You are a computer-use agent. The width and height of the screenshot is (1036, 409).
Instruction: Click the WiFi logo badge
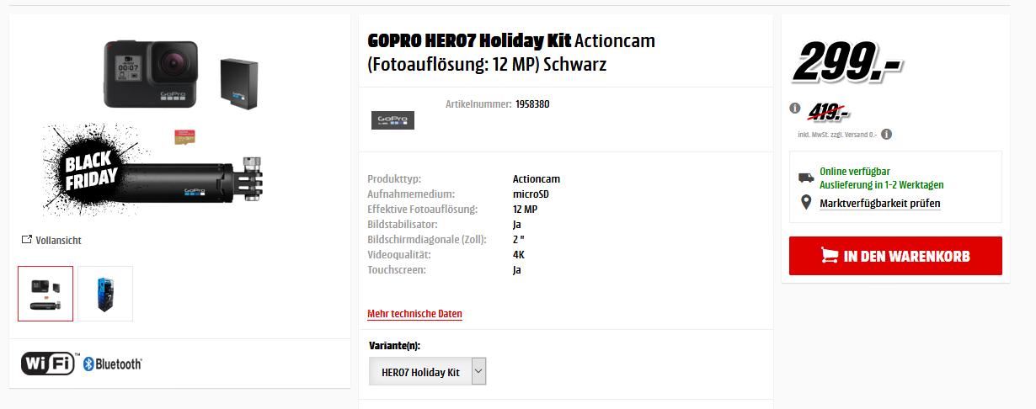tap(50, 364)
